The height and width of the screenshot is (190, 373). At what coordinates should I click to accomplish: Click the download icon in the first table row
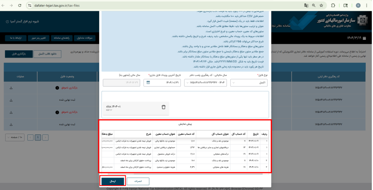click(11, 88)
